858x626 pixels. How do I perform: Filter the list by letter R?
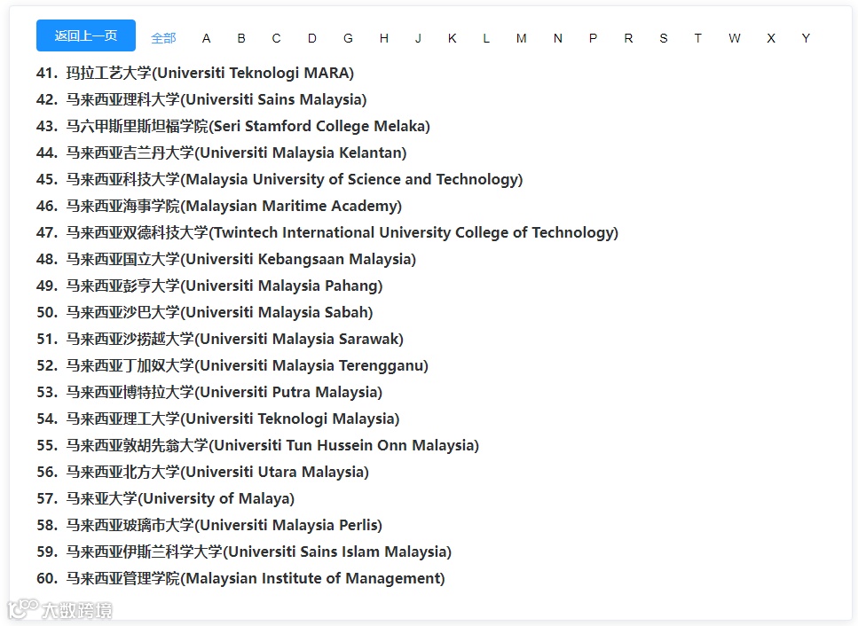coord(628,38)
